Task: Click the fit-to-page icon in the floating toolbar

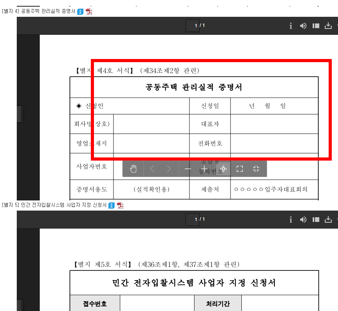Action: (x=255, y=168)
